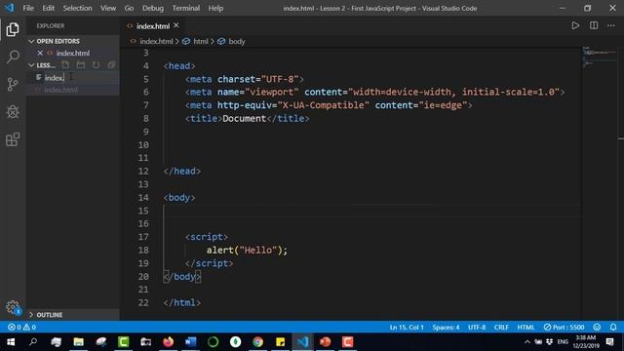Open the Manage gear settings icon
Viewport: 624px width, 351px height.
[x=13, y=307]
